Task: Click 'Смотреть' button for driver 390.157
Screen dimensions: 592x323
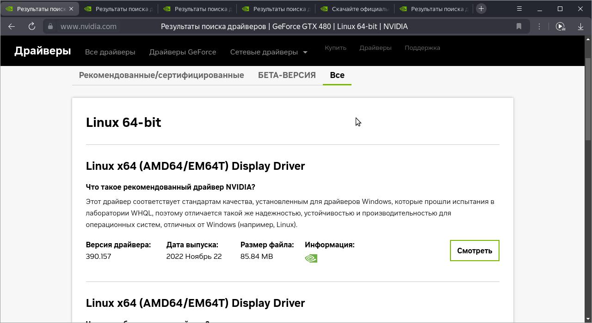Action: 475,251
